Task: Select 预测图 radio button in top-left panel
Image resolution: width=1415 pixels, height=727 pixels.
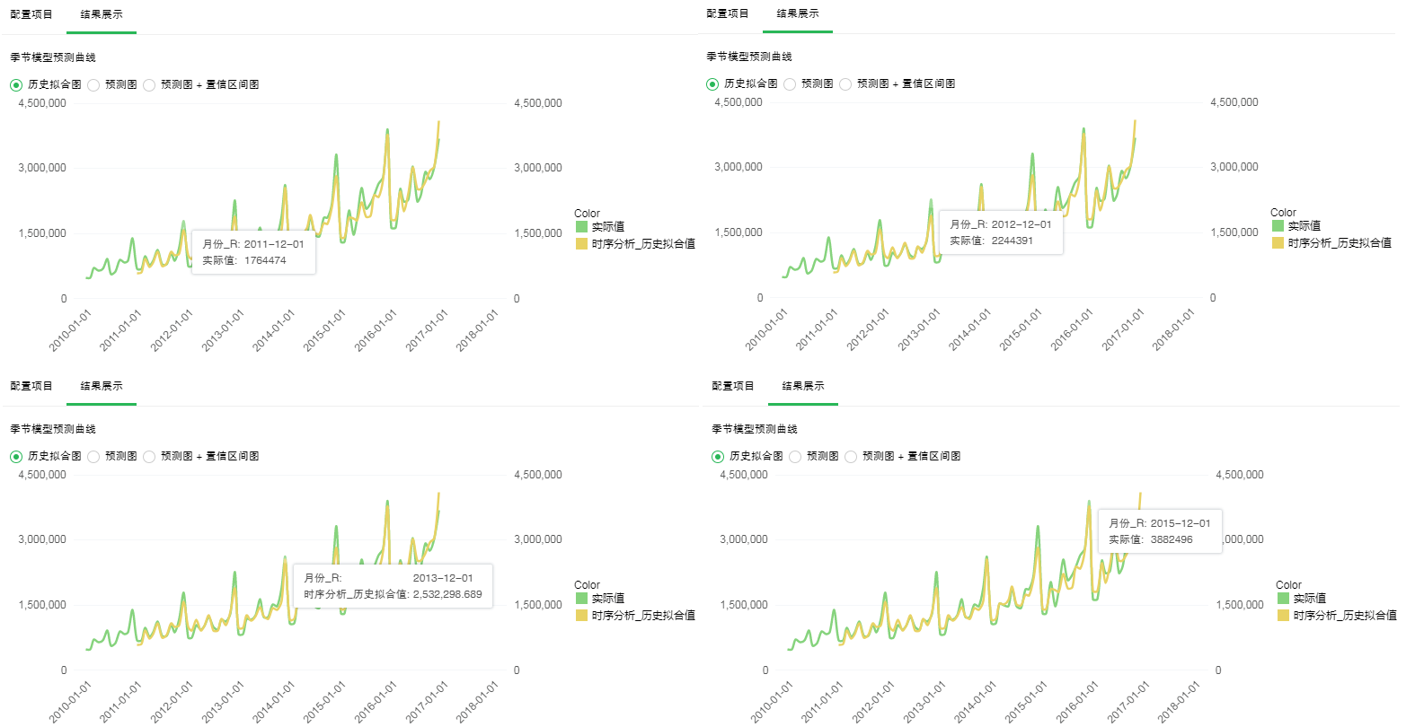Action: 94,85
